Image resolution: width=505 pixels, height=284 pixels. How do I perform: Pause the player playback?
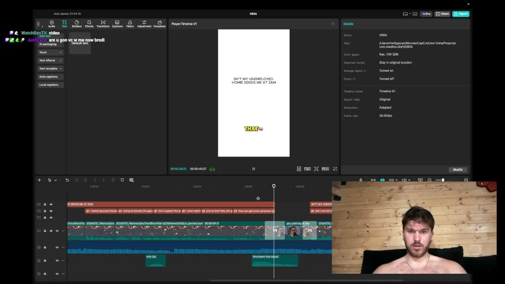[x=254, y=169]
